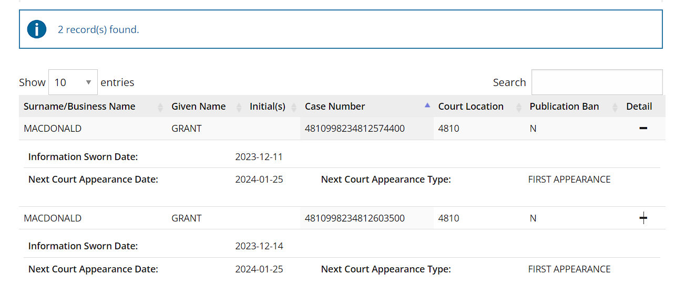Click MACDONALD in the second row
This screenshot has width=675, height=295.
coord(53,218)
